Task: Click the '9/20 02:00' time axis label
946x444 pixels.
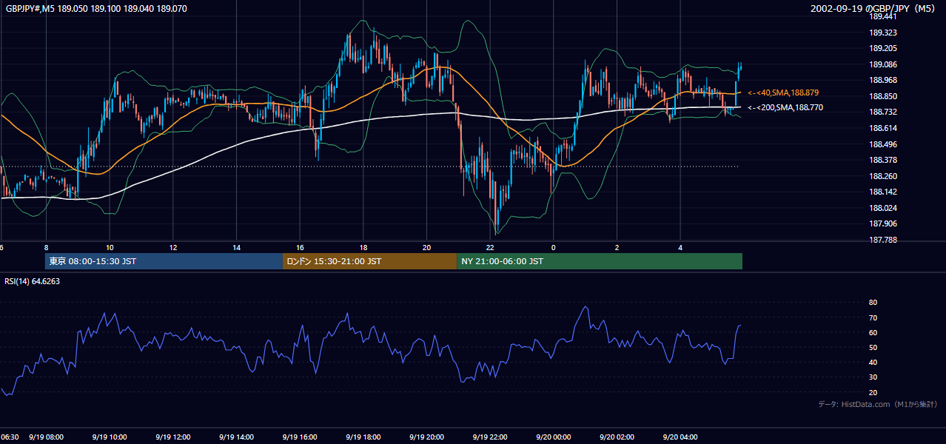Action: (617, 437)
